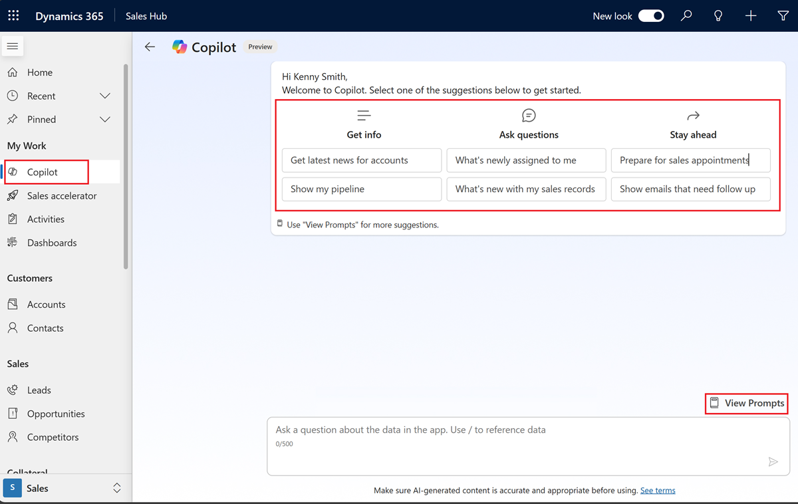This screenshot has height=504, width=798.
Task: Click the back arrow beside Copilot
Action: [150, 47]
